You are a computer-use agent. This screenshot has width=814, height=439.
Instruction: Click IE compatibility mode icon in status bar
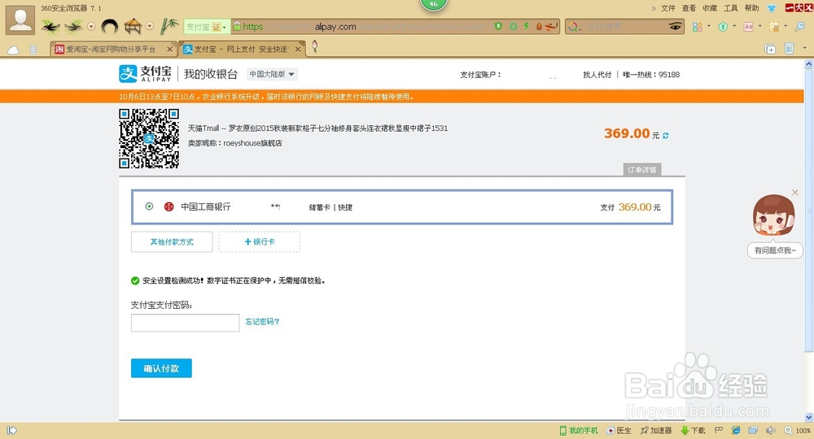[736, 430]
